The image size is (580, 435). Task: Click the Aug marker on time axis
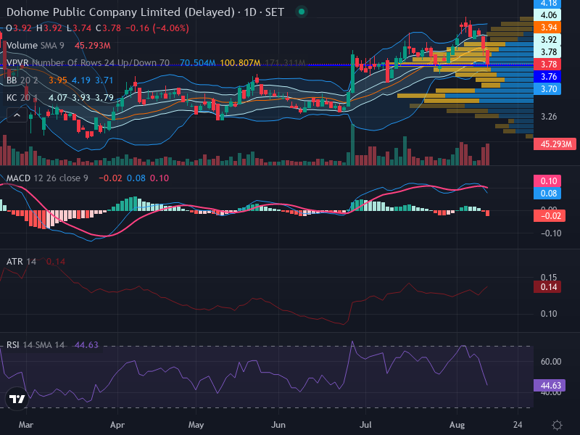coord(457,425)
